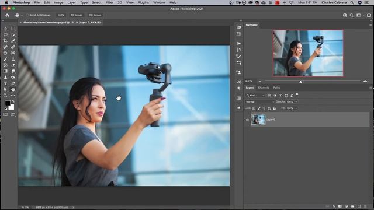Go to the Home screen
374x210 pixels.
point(7,15)
